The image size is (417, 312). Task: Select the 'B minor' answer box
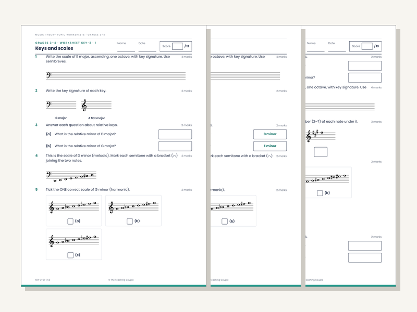pyautogui.click(x=270, y=134)
